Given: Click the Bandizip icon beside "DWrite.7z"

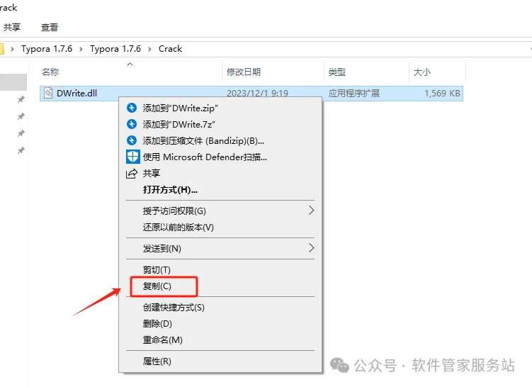Looking at the screenshot, I should (132, 124).
